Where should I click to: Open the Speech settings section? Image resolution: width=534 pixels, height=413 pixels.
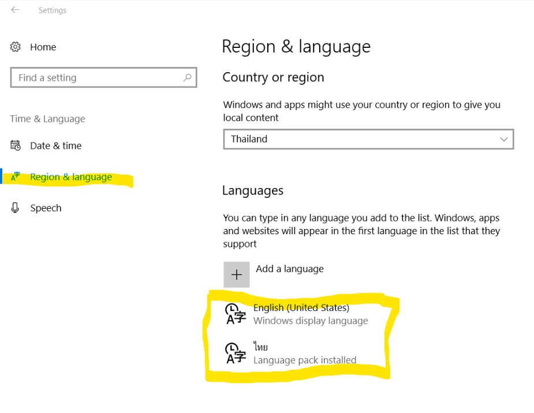(46, 208)
